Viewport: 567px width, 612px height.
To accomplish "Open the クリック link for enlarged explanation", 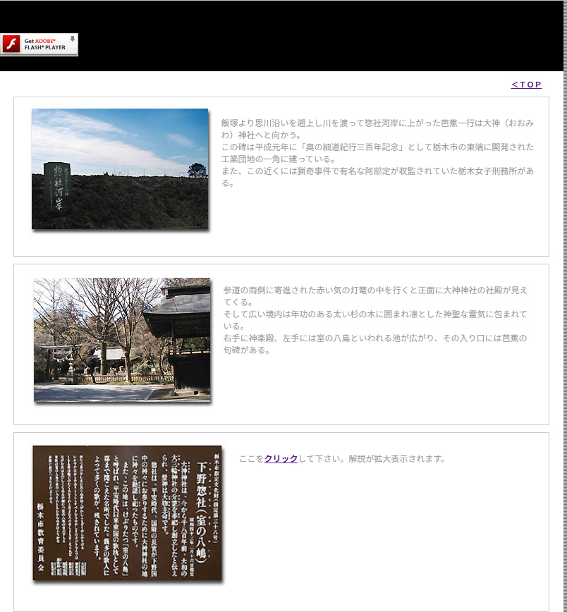I will click(x=281, y=458).
